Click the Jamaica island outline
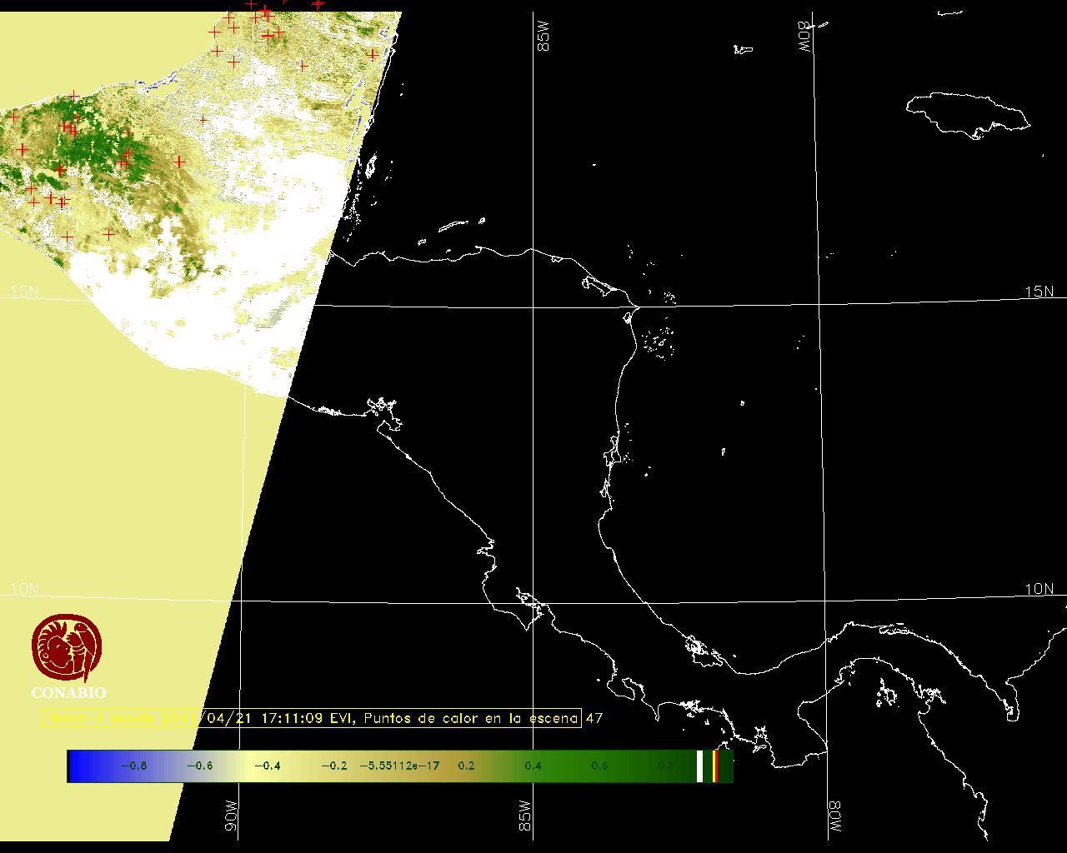Screen dimensions: 1067x853 (x=967, y=113)
